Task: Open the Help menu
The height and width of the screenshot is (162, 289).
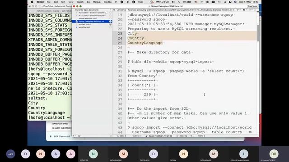Action: 140,2
